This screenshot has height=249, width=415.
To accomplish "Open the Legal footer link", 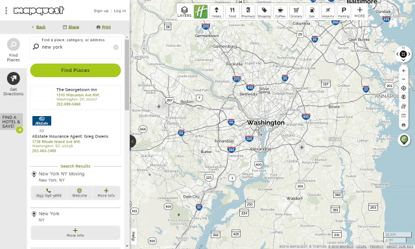I will tap(361, 246).
